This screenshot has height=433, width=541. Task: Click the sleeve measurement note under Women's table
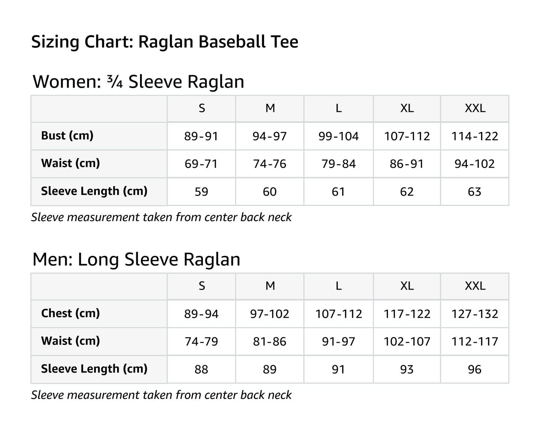pos(161,217)
